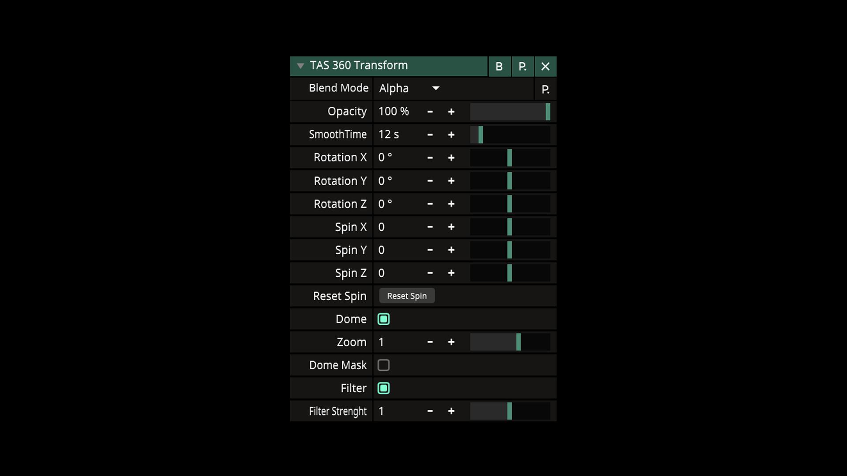
Task: Turn off the Filter checkbox
Action: tap(383, 388)
